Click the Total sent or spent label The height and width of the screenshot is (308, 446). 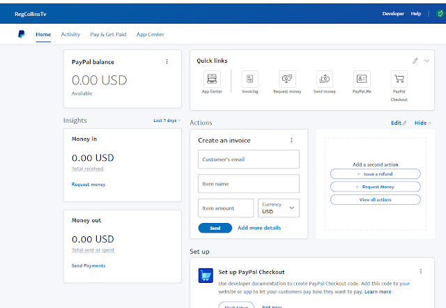93,250
